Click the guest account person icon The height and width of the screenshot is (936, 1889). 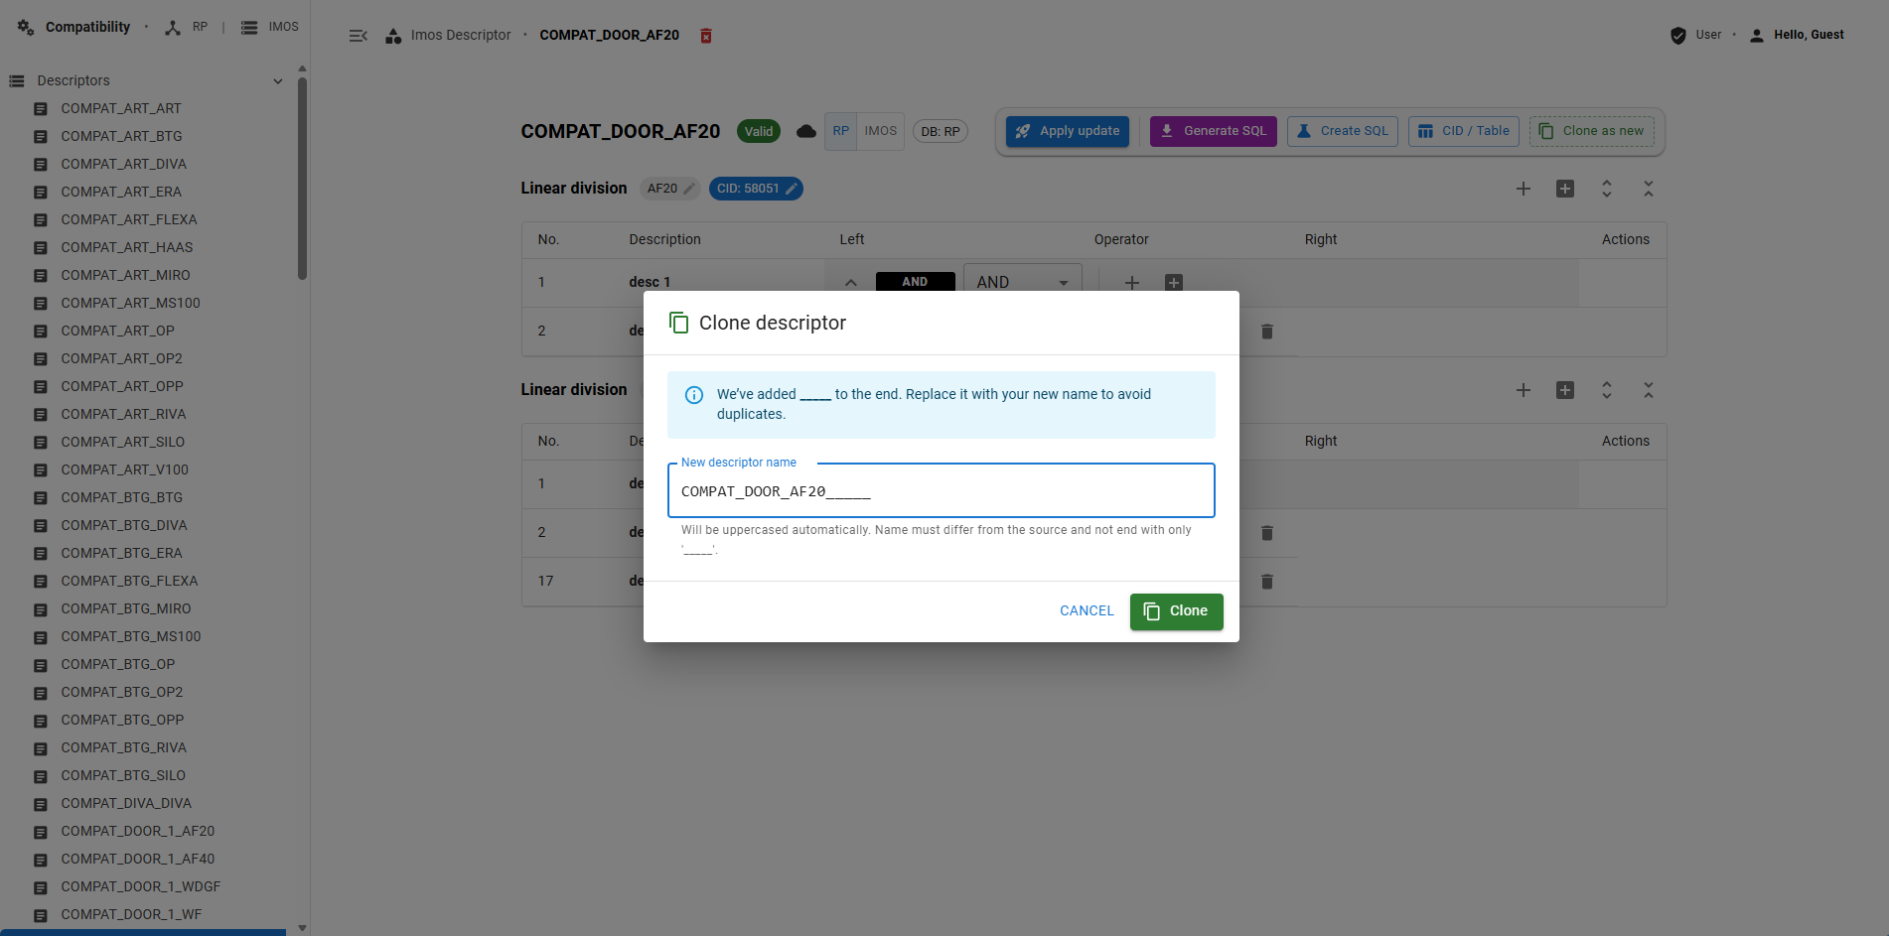1757,36
